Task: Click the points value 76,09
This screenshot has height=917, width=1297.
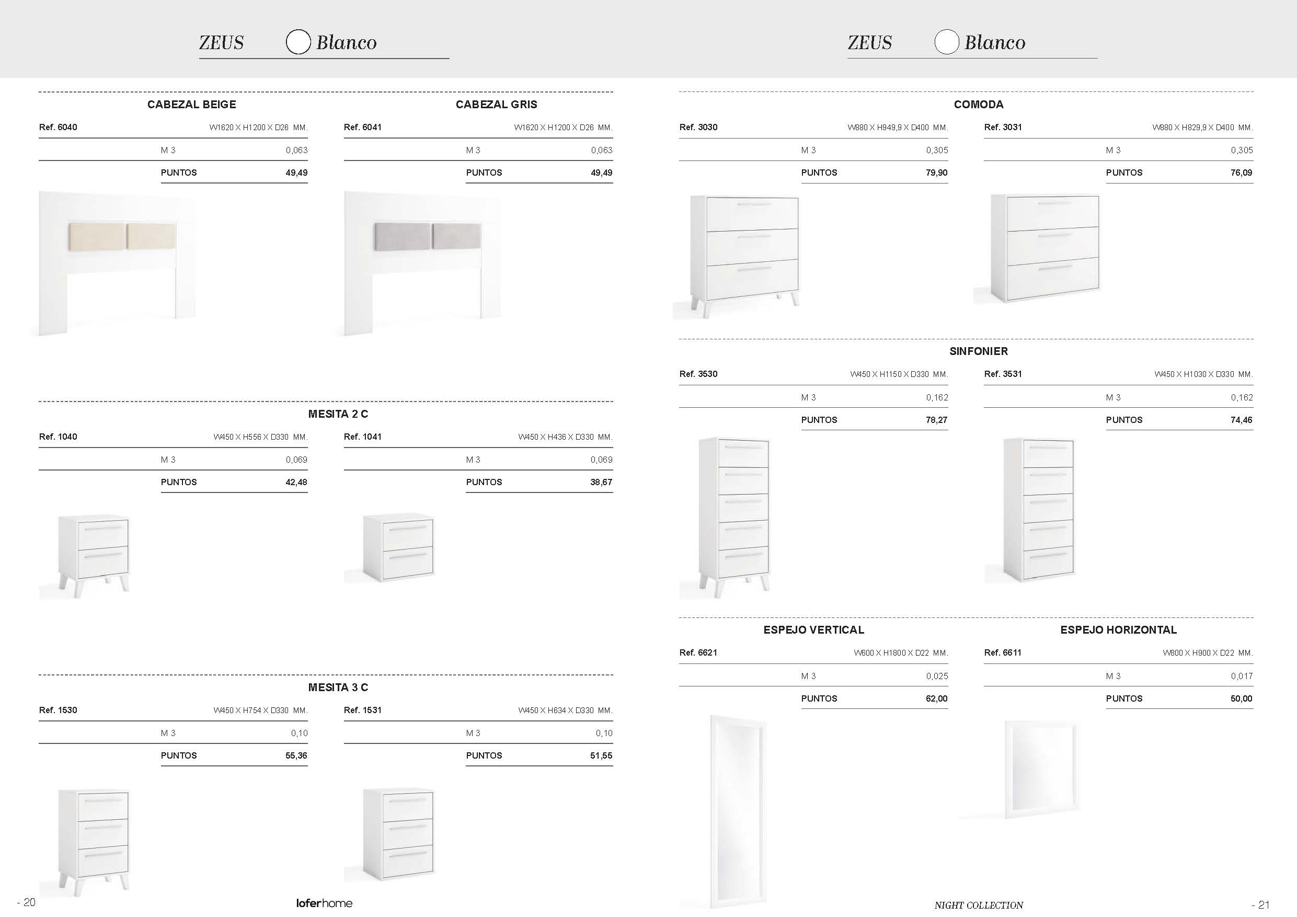Action: (1242, 173)
